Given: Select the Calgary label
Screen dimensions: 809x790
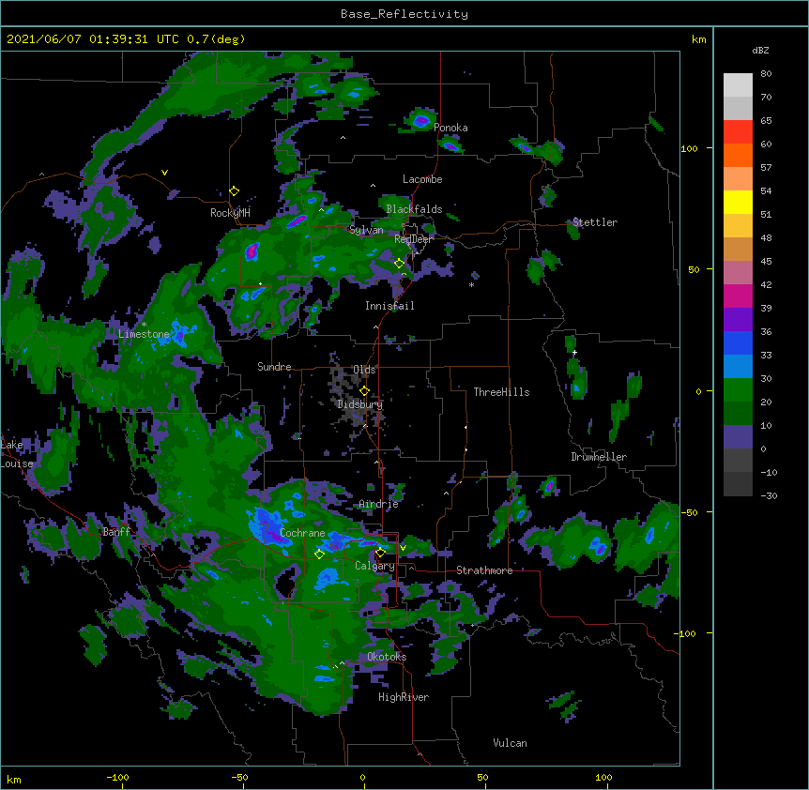Looking at the screenshot, I should pyautogui.click(x=374, y=566).
